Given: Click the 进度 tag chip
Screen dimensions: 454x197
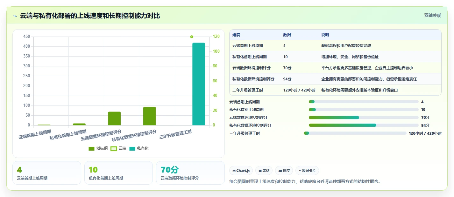Looking at the screenshot, I should [284, 171].
